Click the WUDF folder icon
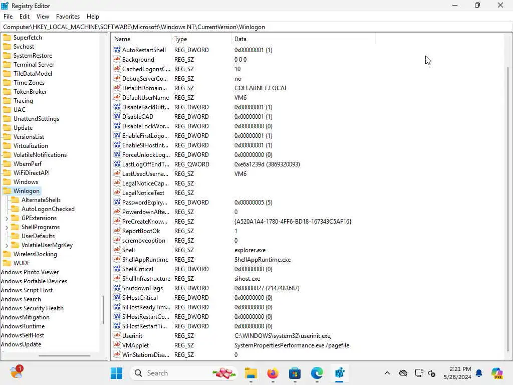Screen dimensions: 513x385 point(7,263)
